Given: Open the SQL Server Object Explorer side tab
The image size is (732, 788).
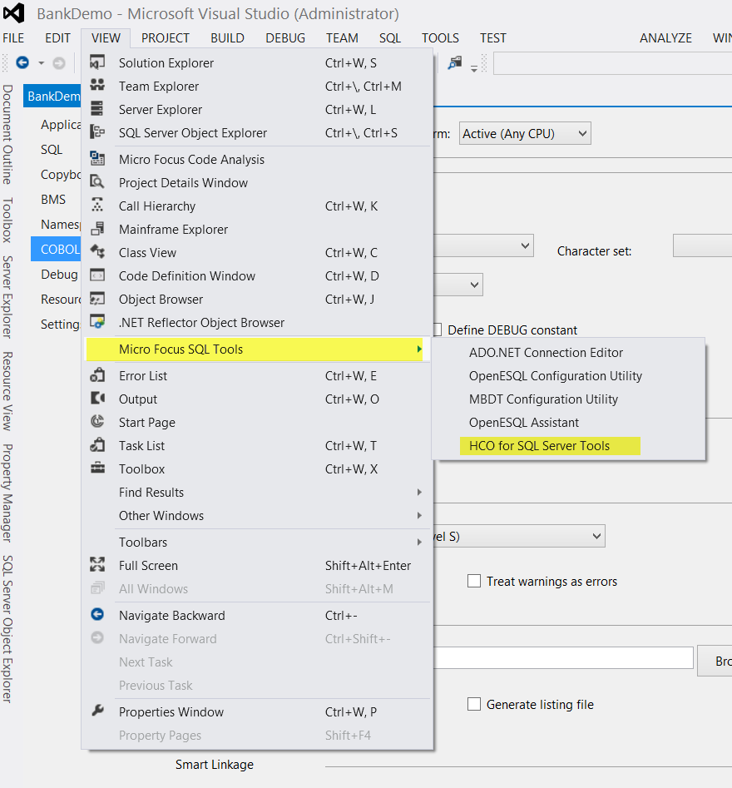Looking at the screenshot, I should [7, 629].
